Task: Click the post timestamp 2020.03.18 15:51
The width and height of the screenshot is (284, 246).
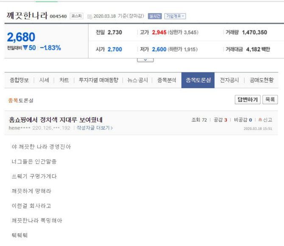Action: pos(258,129)
